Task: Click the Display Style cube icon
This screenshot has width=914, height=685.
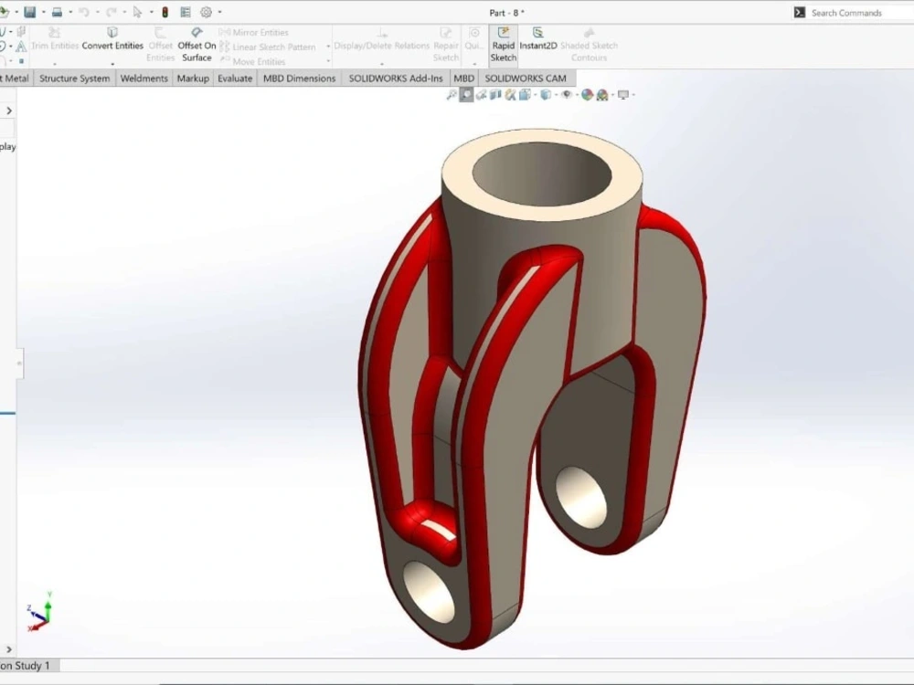Action: [x=546, y=94]
